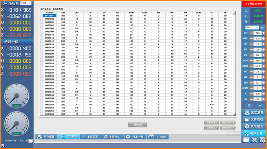Switch to 用户条件库 tab

click(x=46, y=9)
